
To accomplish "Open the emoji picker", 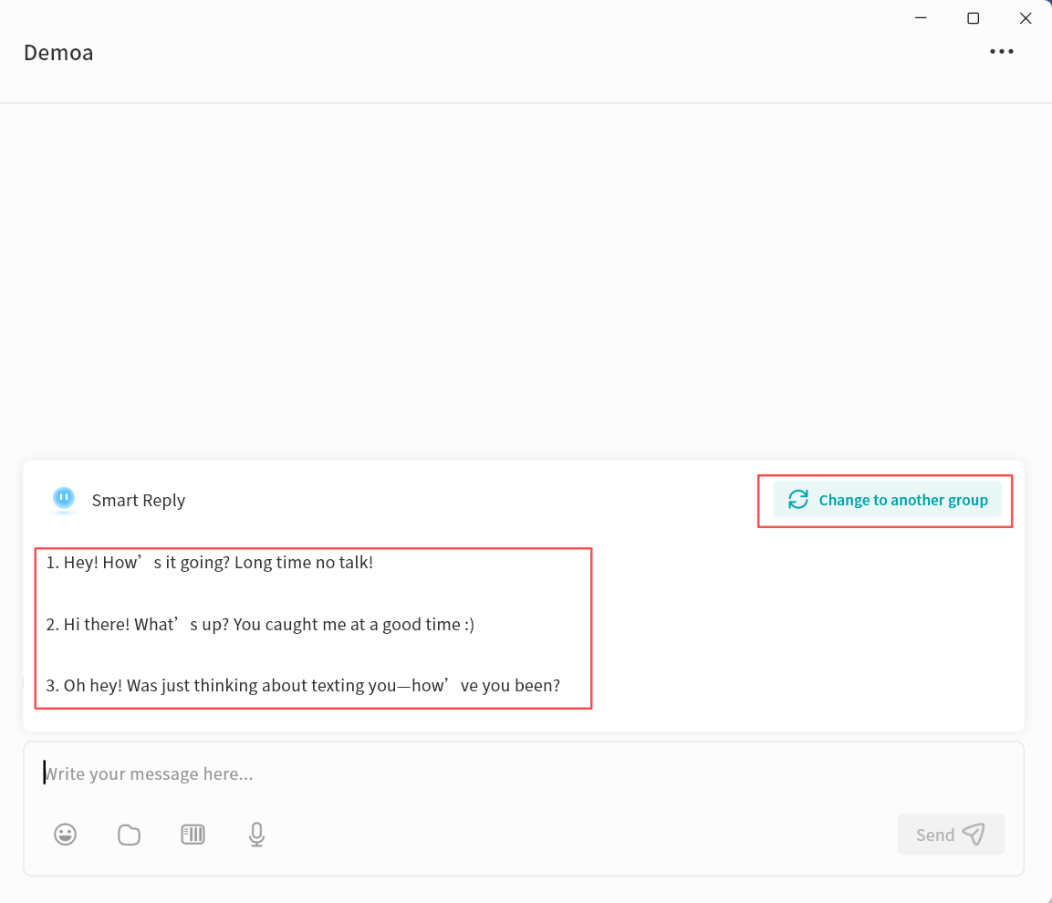I will (65, 835).
